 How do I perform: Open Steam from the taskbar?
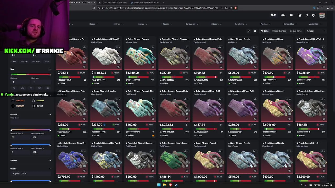point(176,185)
